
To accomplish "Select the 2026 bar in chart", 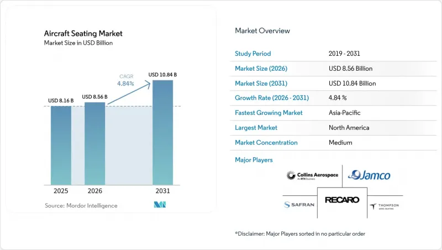I will point(94,143).
